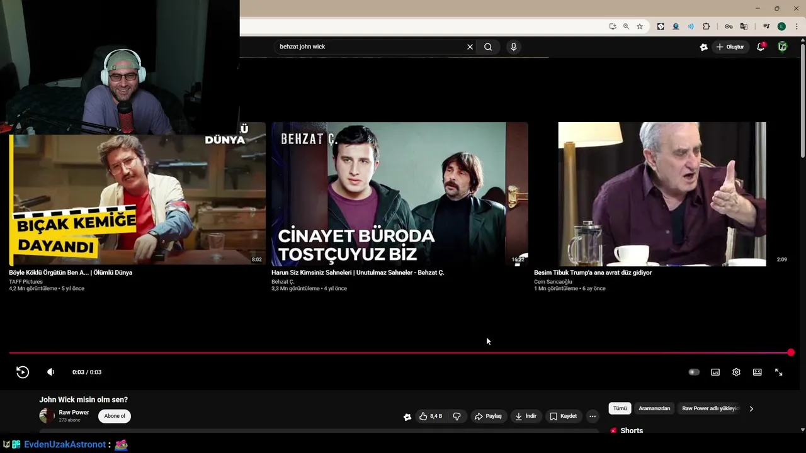Image resolution: width=806 pixels, height=453 pixels.
Task: Click the blue sound-wave extension icon
Action: [x=691, y=26]
